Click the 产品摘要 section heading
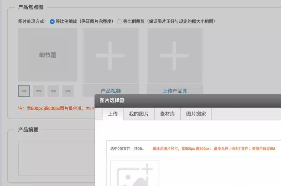This screenshot has height=186, width=281. (28, 130)
